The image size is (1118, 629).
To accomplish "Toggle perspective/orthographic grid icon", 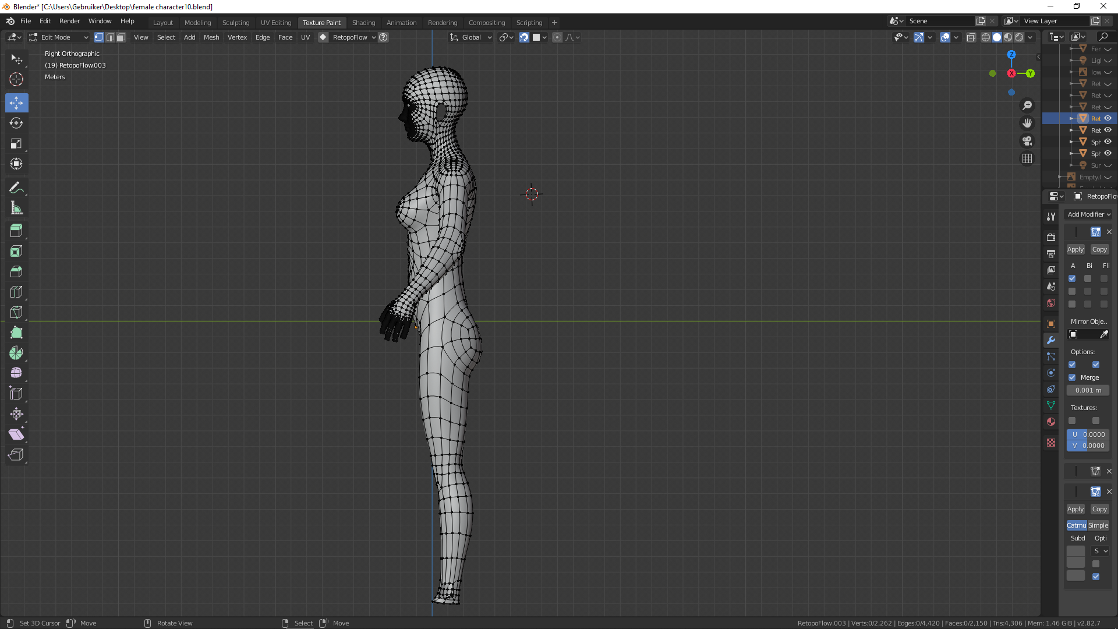I will 1027,158.
